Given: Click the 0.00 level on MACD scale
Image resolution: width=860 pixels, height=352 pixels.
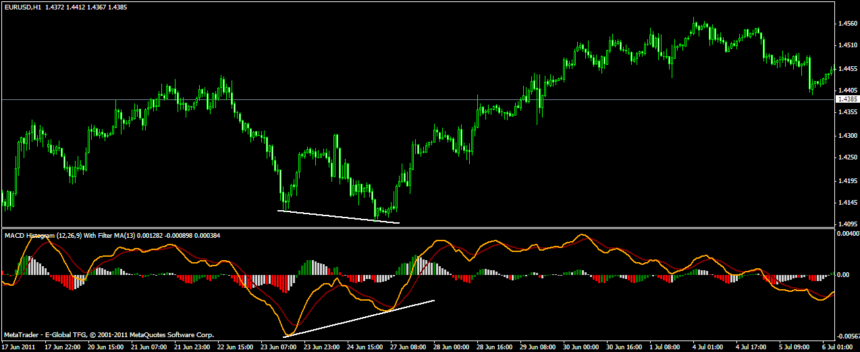Looking at the screenshot, I should click(x=843, y=275).
